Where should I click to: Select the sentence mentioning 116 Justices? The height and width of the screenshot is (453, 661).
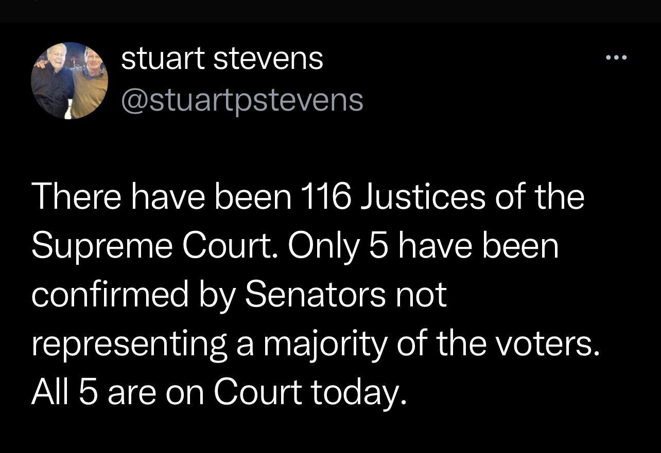pos(309,195)
